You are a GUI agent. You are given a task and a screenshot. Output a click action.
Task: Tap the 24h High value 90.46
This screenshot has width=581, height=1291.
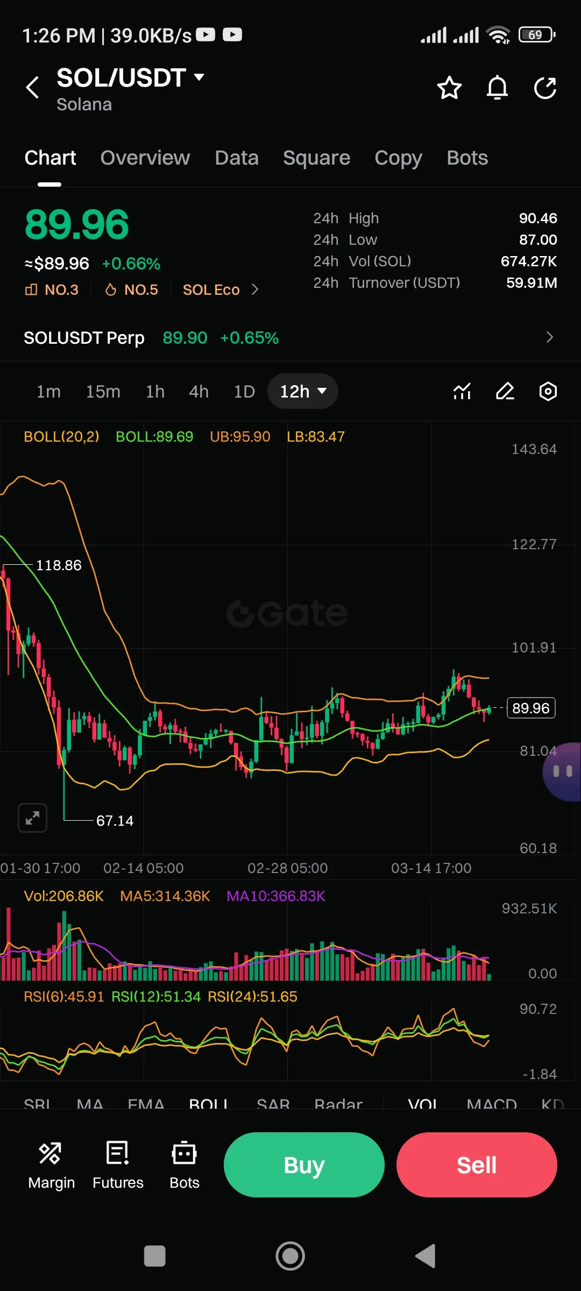[538, 218]
